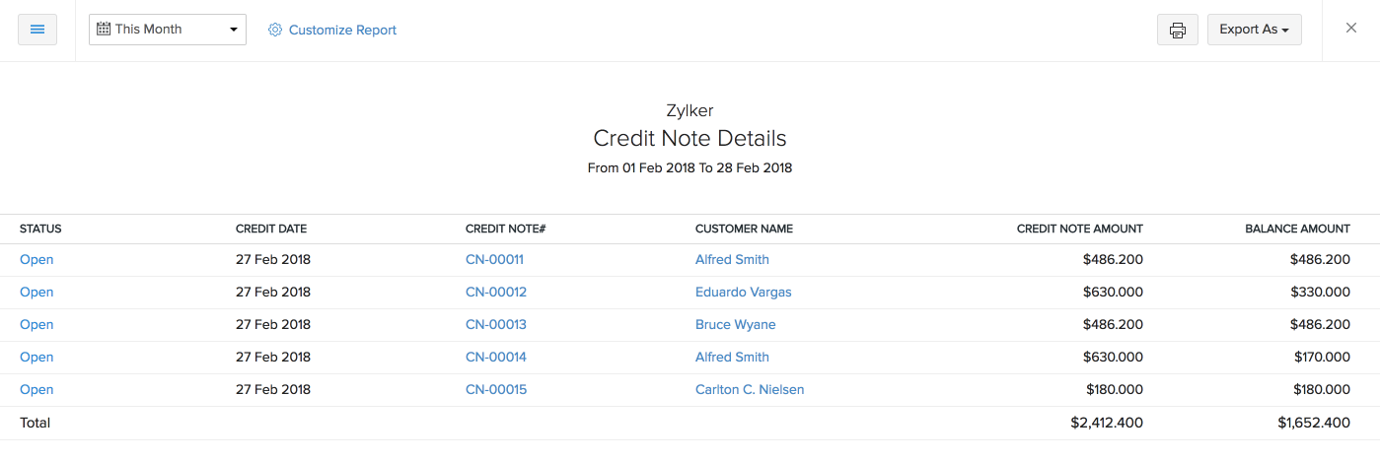Click the Credit Note Amount column header

point(1079,230)
